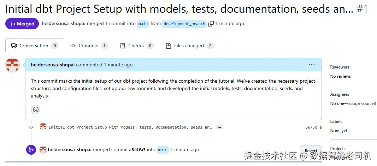
Task: Switch to the Conversation tab
Action: (x=35, y=46)
